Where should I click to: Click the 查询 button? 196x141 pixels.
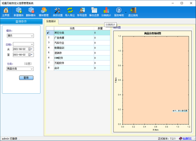click(x=26, y=78)
